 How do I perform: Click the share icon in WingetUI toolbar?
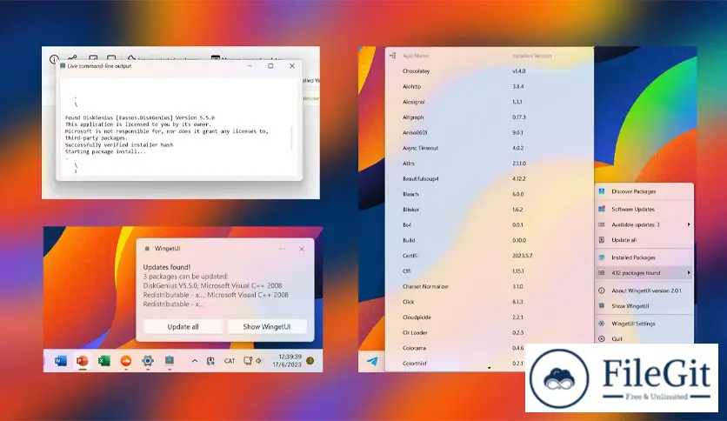tap(72, 58)
